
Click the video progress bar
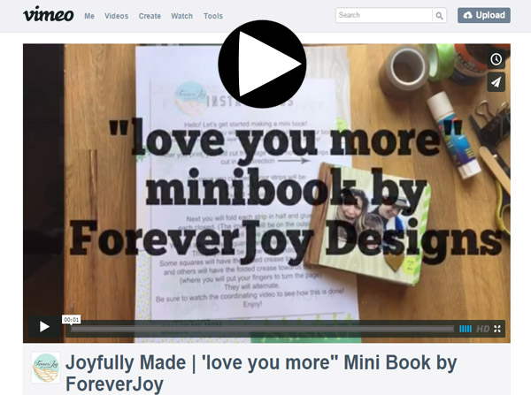point(262,329)
